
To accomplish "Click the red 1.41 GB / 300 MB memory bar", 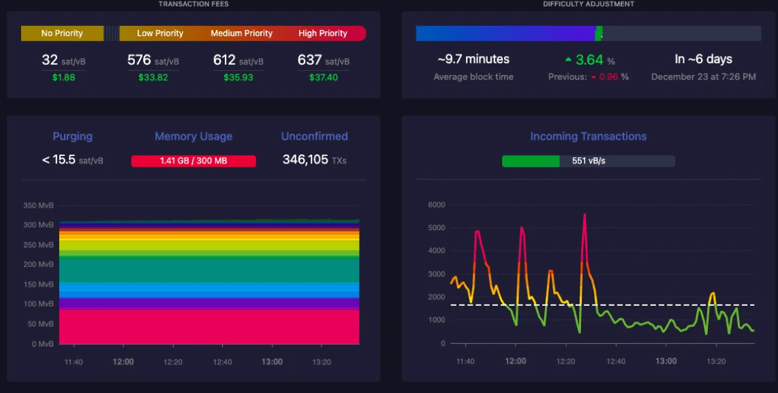I will click(x=193, y=161).
